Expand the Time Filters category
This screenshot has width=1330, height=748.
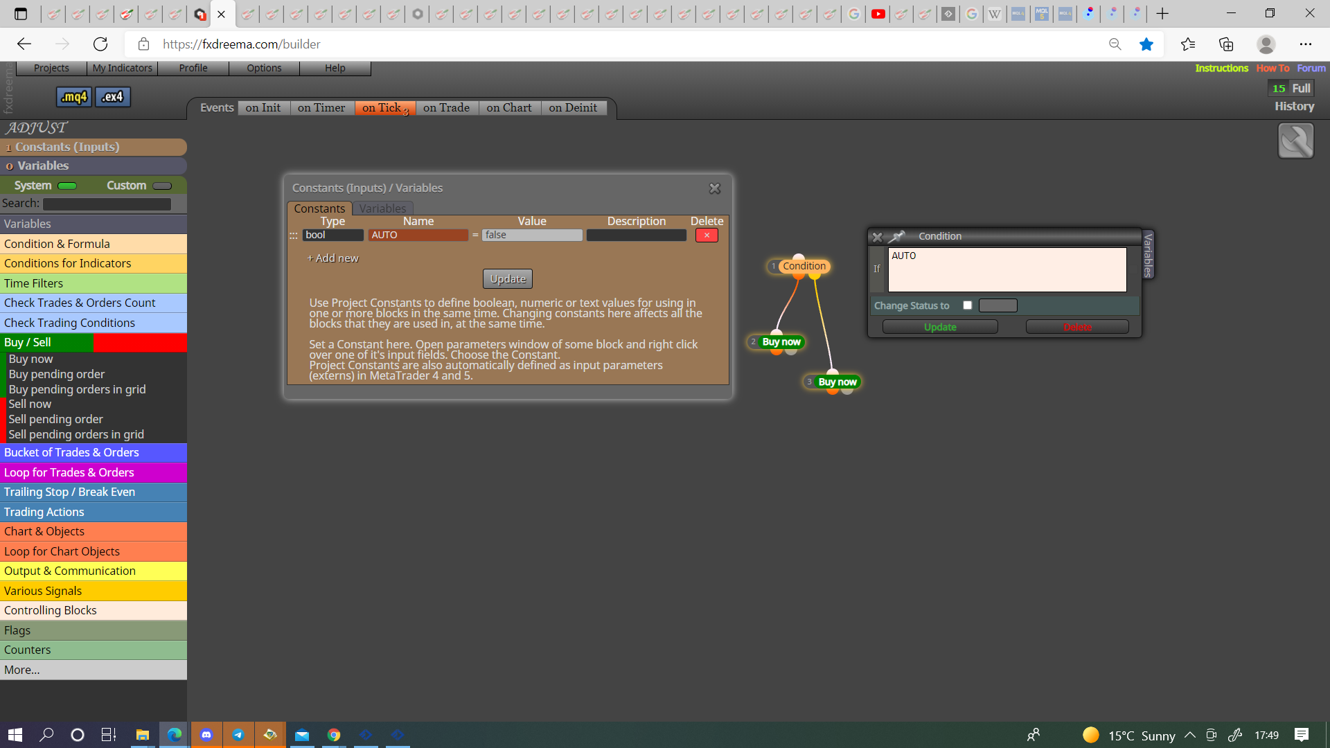point(94,283)
